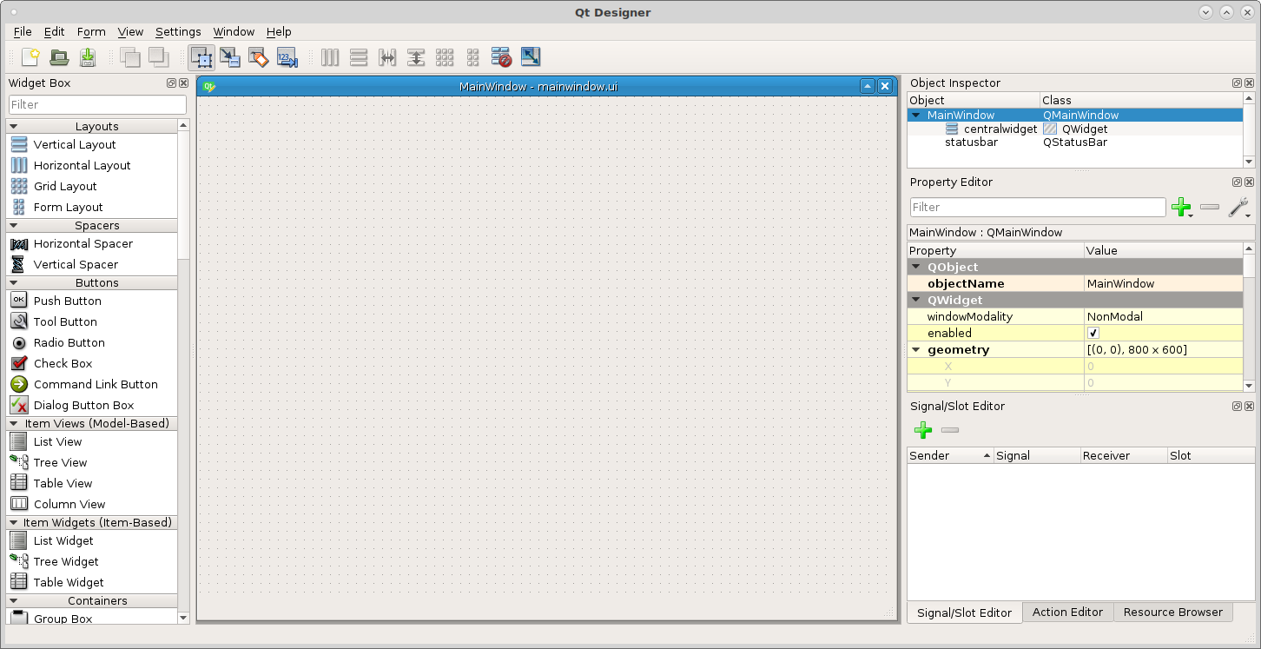Screen dimensions: 1261x649
Task: Remove dynamic property minus icon
Action: [1210, 207]
